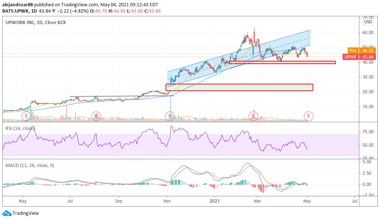
Task: Click the RSI (14, close) indicator label
Action: pyautogui.click(x=20, y=129)
